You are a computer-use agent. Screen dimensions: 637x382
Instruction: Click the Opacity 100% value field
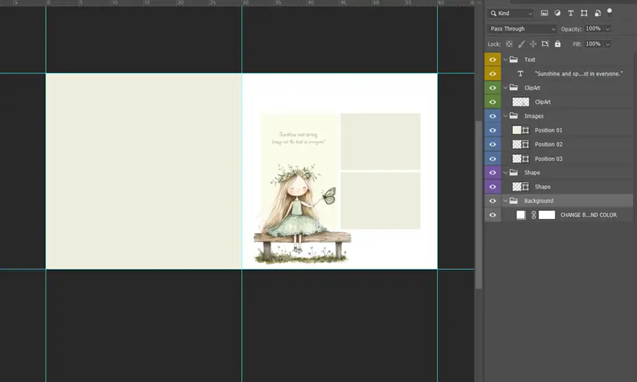click(594, 29)
